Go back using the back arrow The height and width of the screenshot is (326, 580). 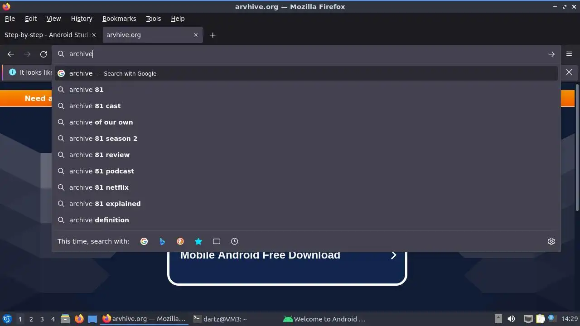point(11,54)
